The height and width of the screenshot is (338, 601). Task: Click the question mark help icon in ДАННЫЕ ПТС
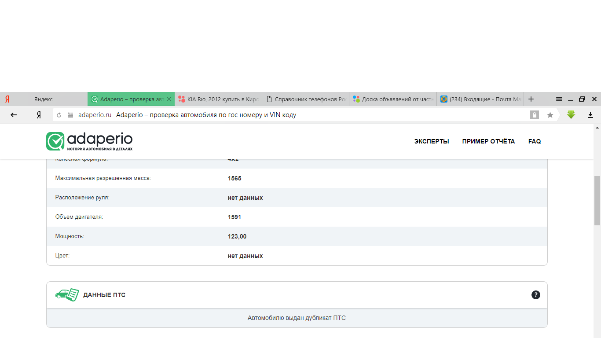point(536,295)
